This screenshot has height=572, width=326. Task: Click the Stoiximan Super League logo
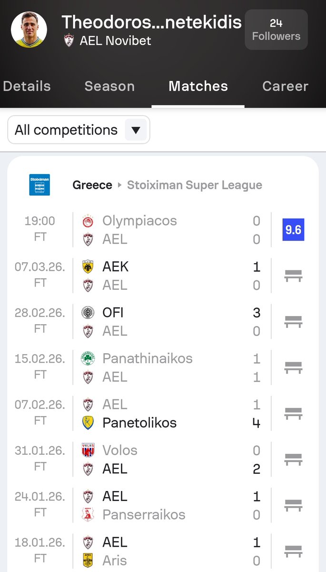pos(40,185)
